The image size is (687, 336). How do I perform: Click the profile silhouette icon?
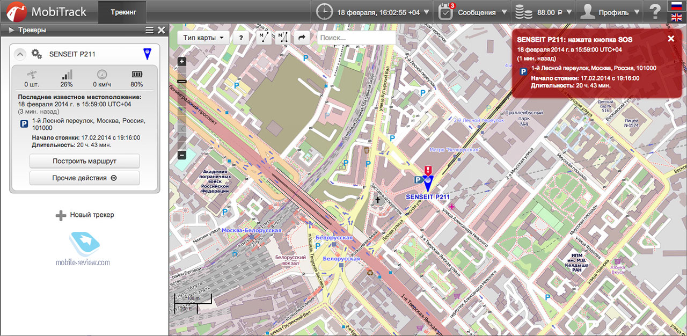tap(588, 11)
